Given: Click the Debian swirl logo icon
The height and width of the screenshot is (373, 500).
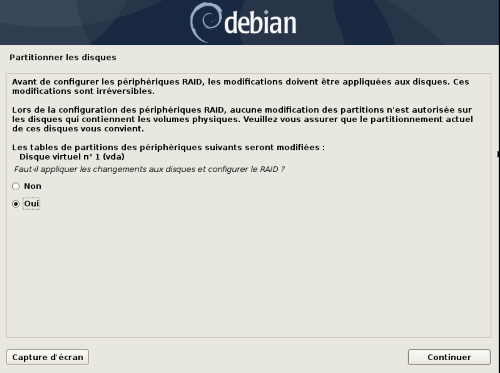Looking at the screenshot, I should [206, 22].
